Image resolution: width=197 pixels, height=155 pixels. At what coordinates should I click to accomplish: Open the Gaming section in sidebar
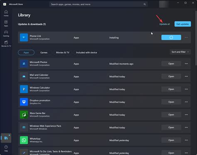pyautogui.click(x=6, y=34)
